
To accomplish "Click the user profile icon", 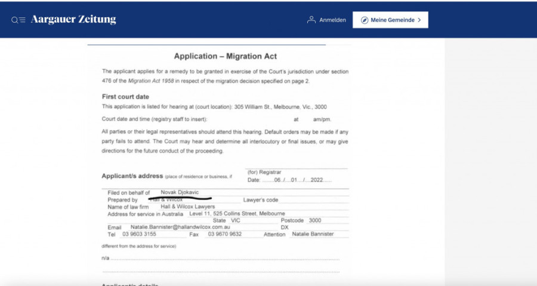I will [x=311, y=20].
